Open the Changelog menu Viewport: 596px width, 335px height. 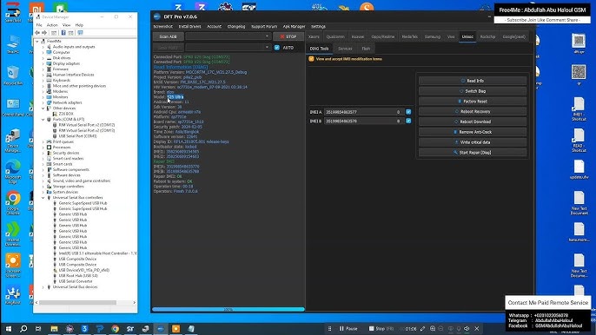coord(236,27)
